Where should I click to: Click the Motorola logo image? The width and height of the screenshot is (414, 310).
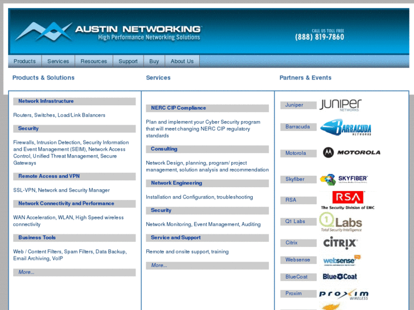pos(351,152)
